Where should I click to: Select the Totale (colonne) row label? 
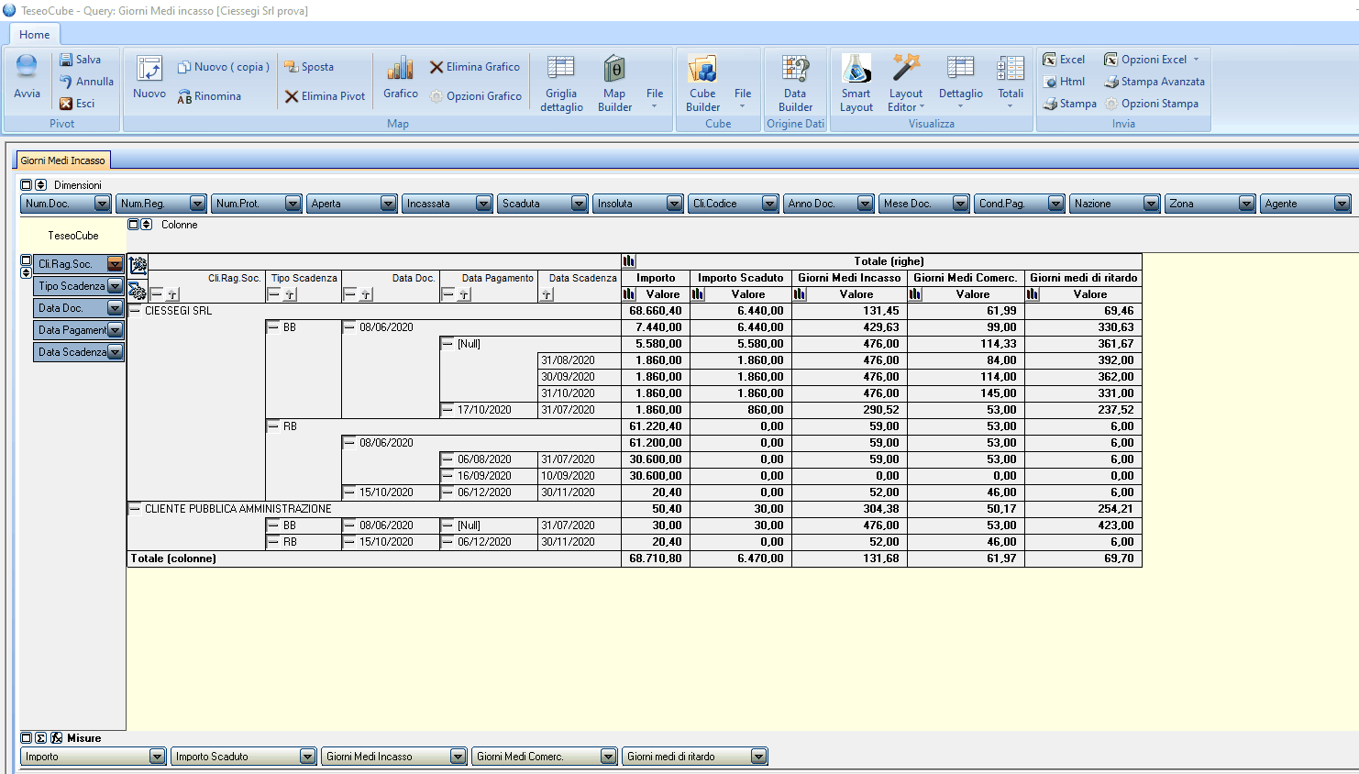coord(173,558)
